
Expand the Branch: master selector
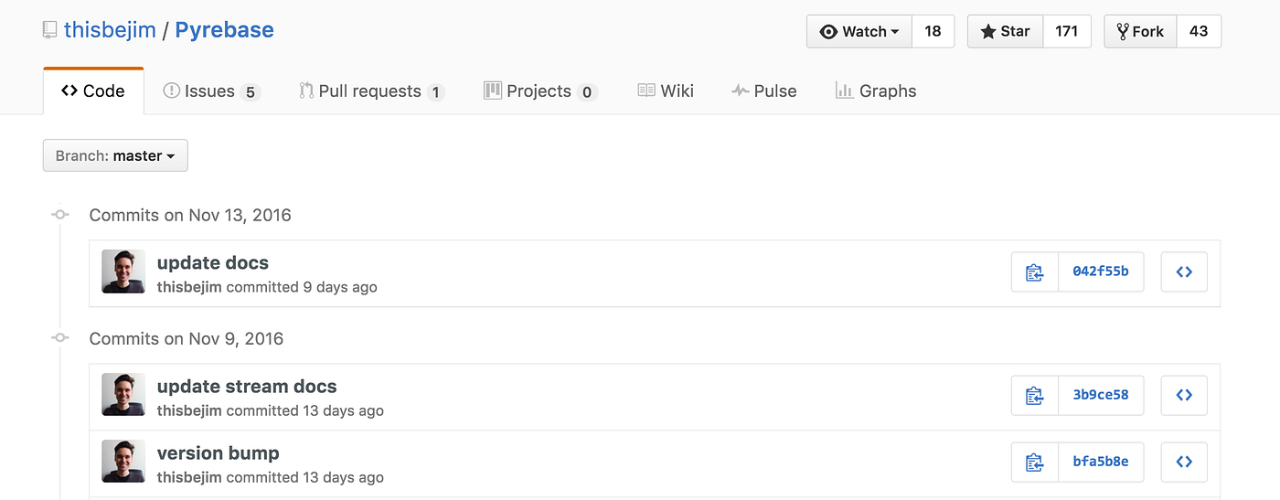coord(115,155)
